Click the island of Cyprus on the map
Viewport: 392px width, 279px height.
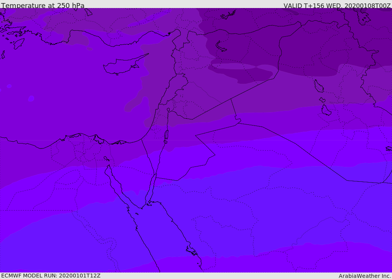tap(125, 65)
